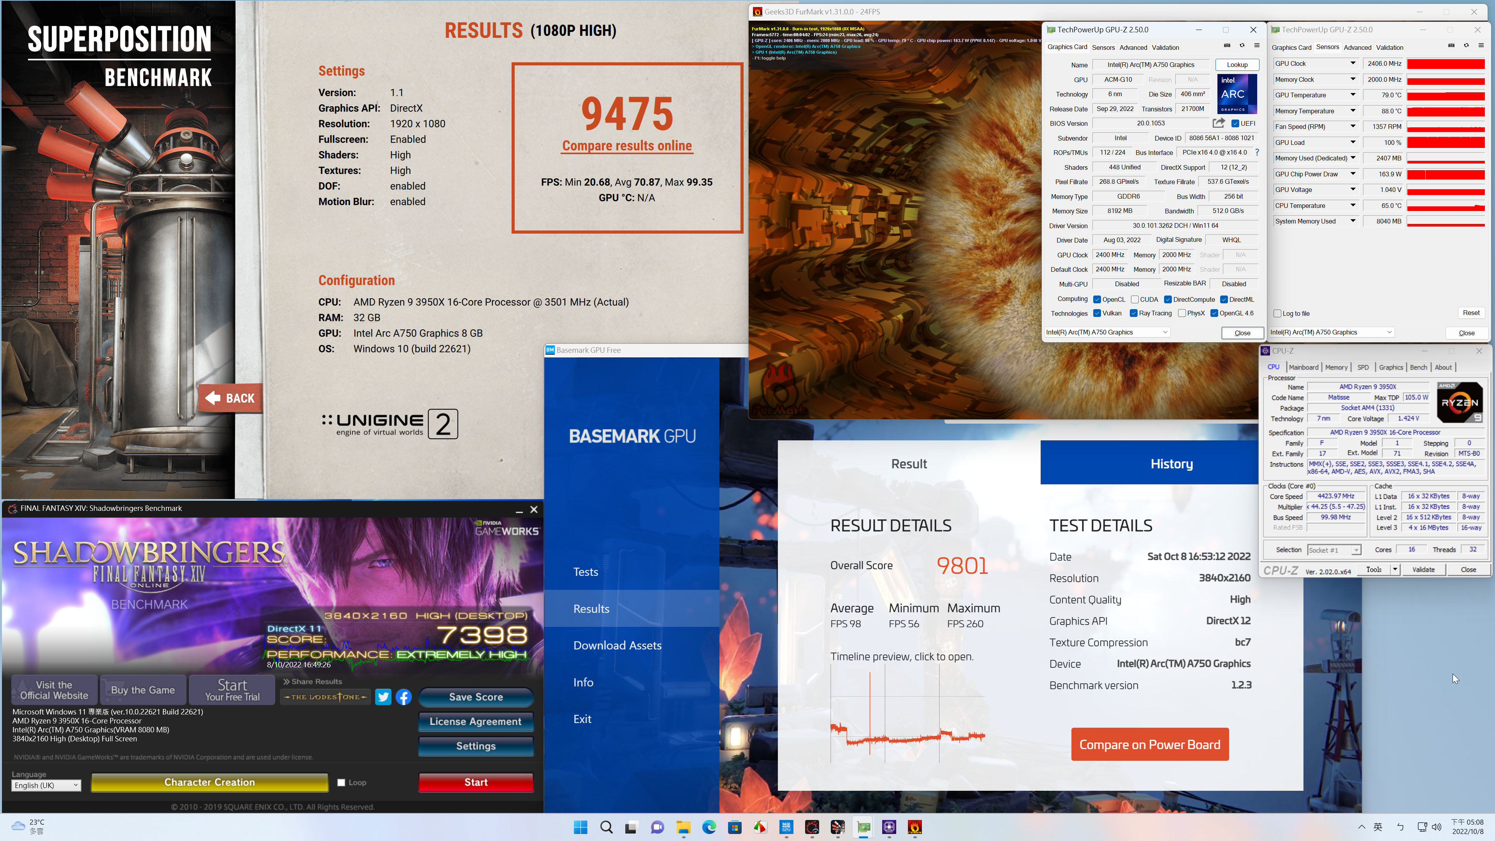This screenshot has height=841, width=1495.
Task: Click the refresh icon in left GPU-Z window
Action: click(1242, 46)
